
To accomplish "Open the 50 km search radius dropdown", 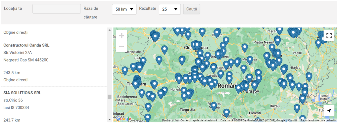I will click(x=124, y=9).
